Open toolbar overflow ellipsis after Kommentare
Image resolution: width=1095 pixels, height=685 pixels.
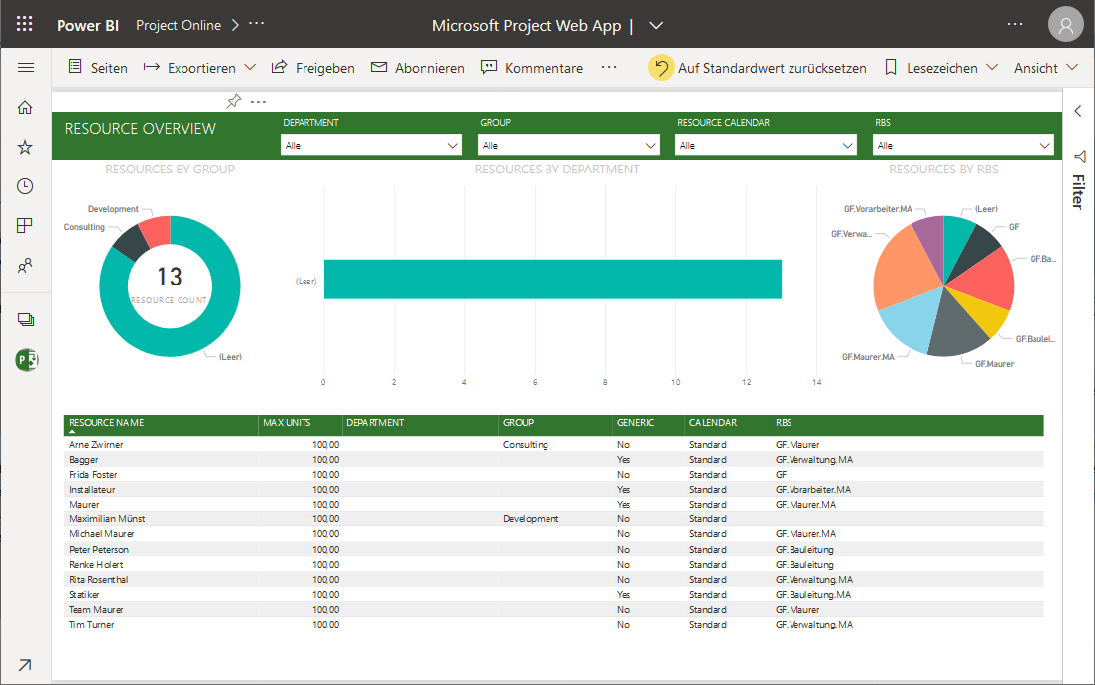609,67
